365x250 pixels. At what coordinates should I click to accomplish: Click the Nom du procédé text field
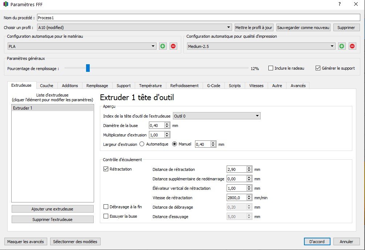click(x=198, y=17)
